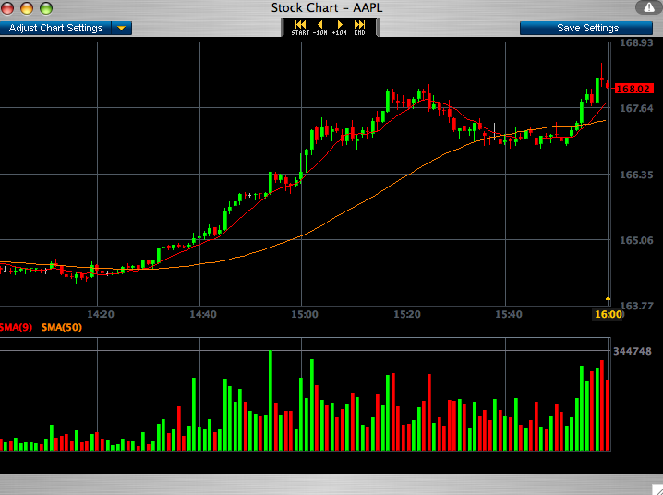Click the yellow marker above 16:00
The width and height of the screenshot is (663, 495).
pyautogui.click(x=608, y=299)
